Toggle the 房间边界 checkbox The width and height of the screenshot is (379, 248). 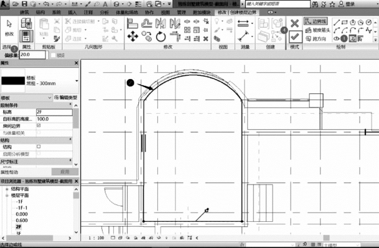(39, 126)
